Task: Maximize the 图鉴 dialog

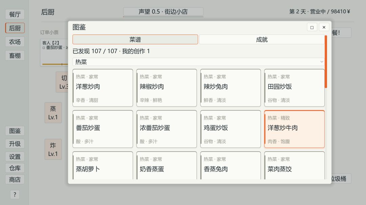Action: click(x=312, y=27)
